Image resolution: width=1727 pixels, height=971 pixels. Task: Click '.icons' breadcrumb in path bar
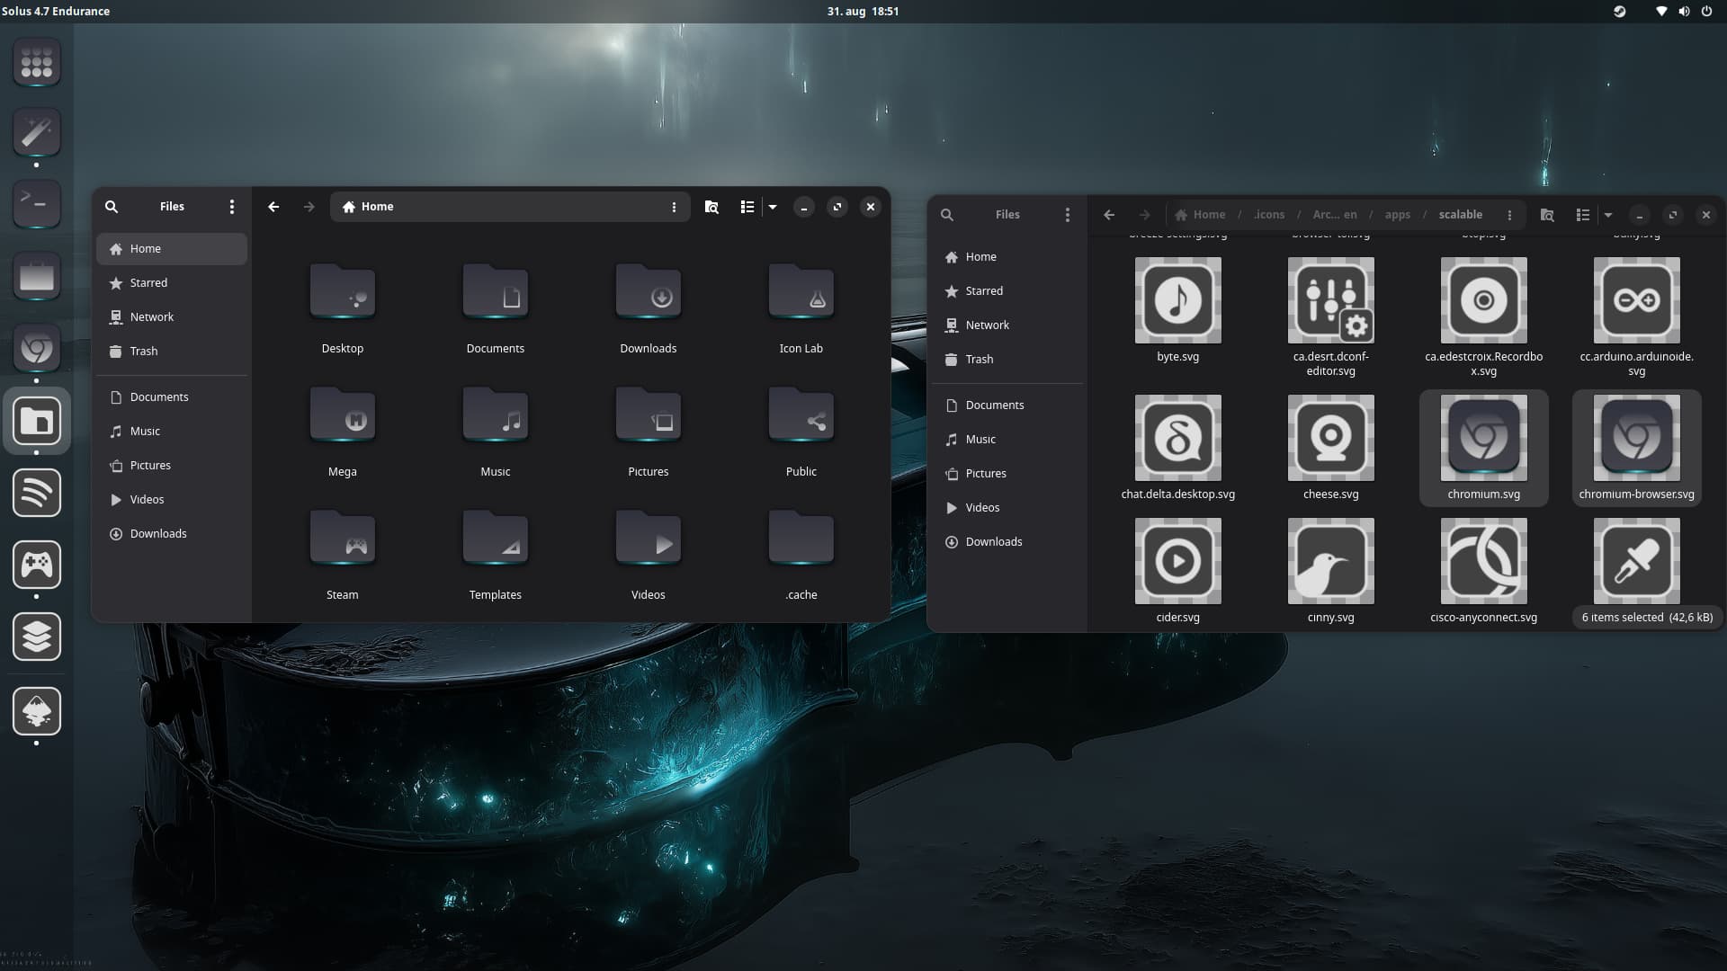point(1269,215)
